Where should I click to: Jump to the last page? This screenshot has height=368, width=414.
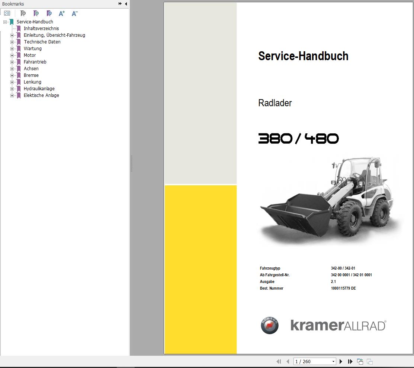coord(350,361)
